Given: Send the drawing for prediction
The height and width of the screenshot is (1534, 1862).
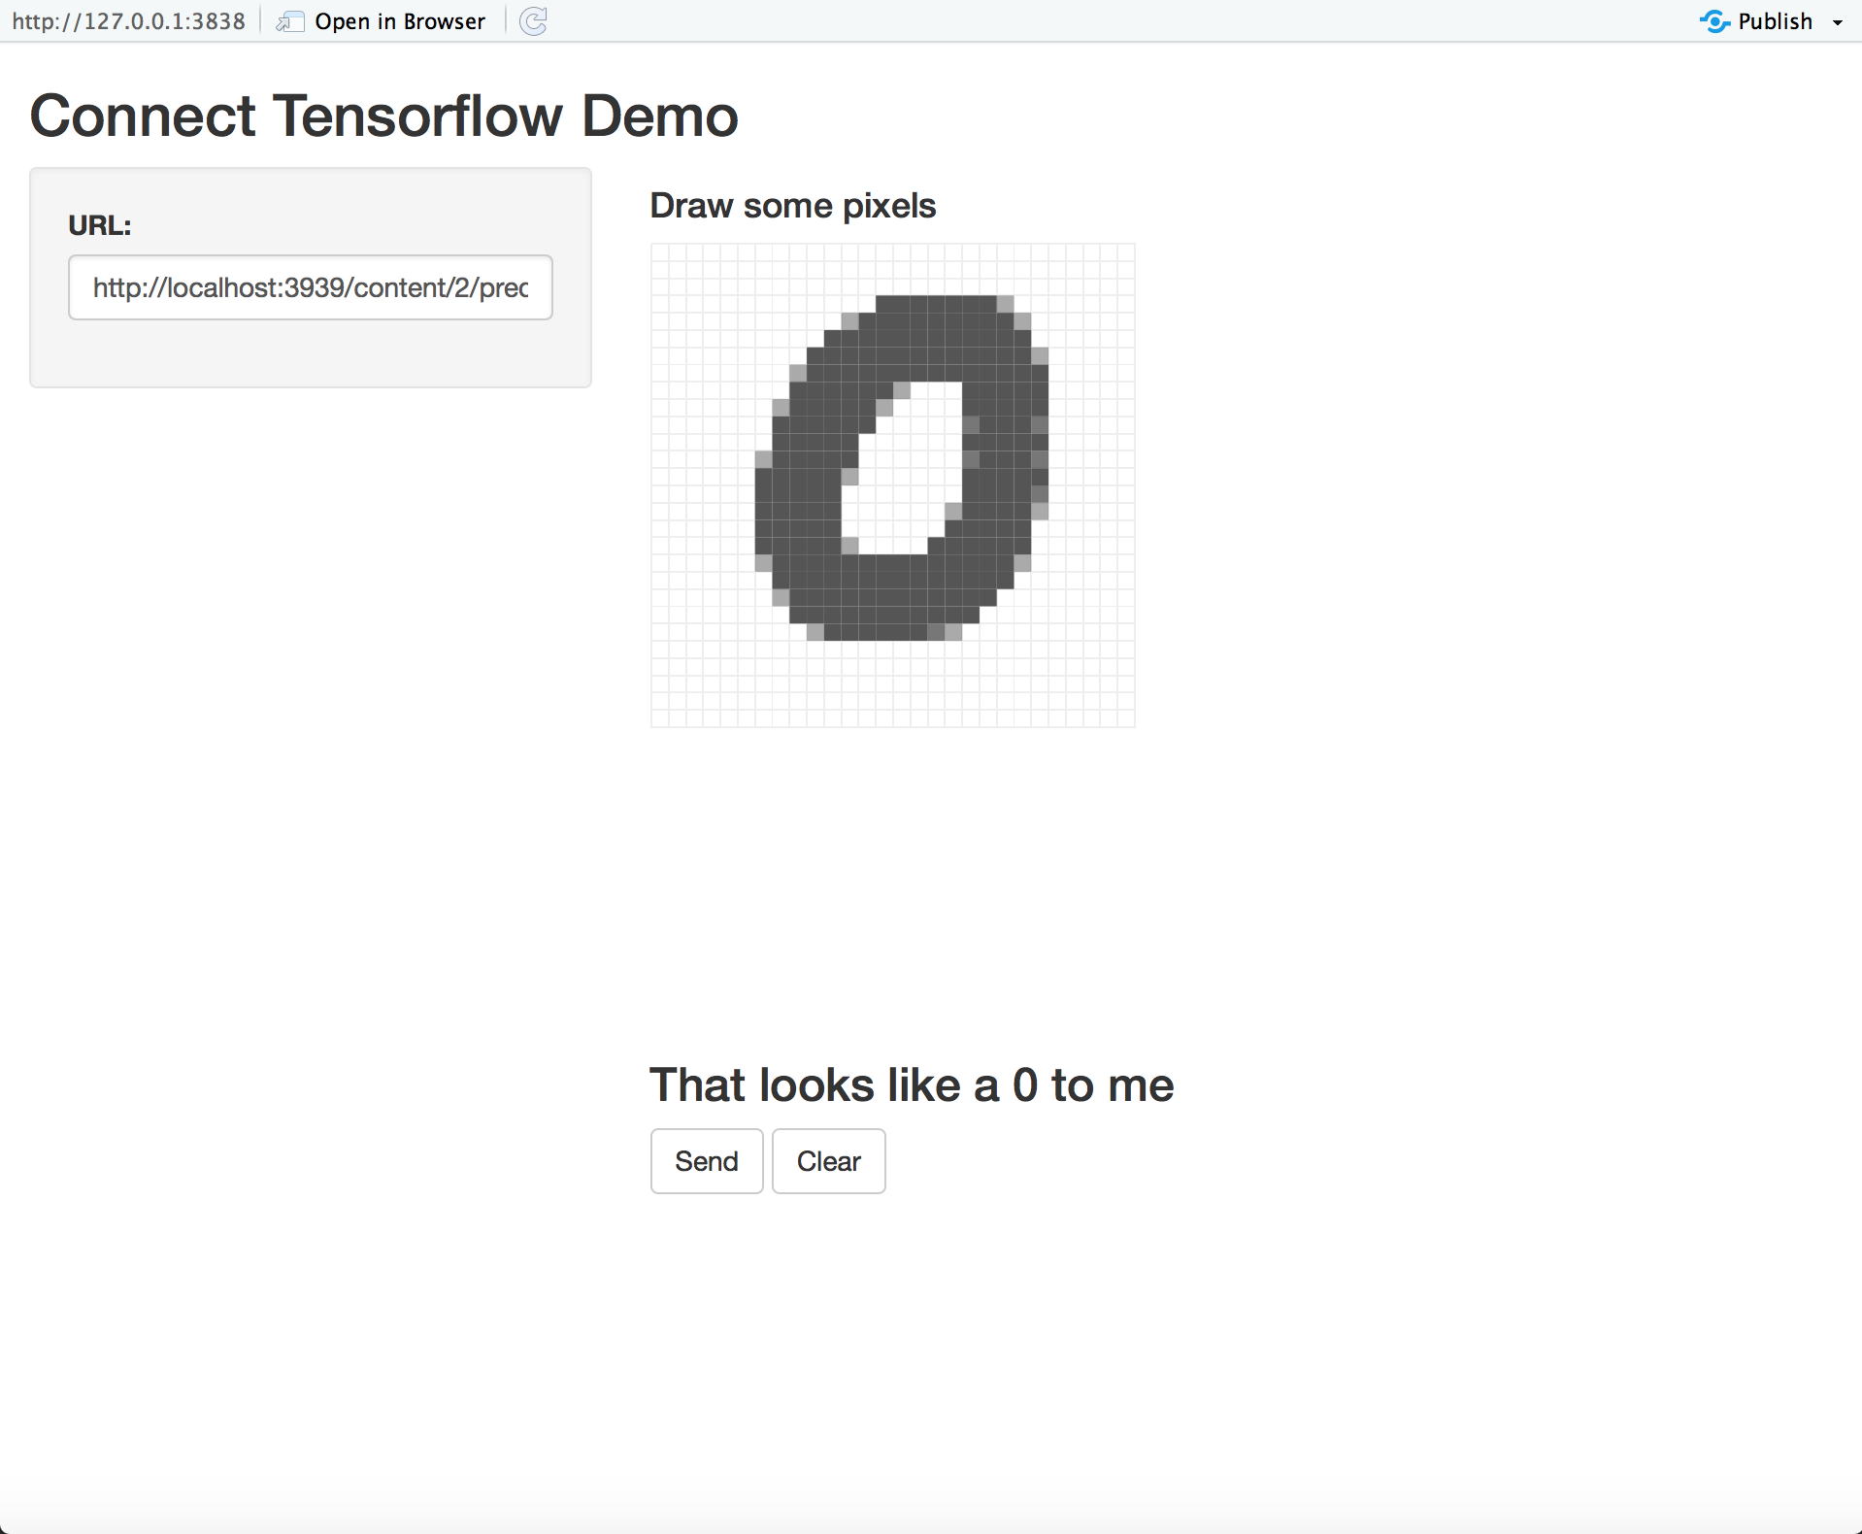Looking at the screenshot, I should coord(707,1161).
